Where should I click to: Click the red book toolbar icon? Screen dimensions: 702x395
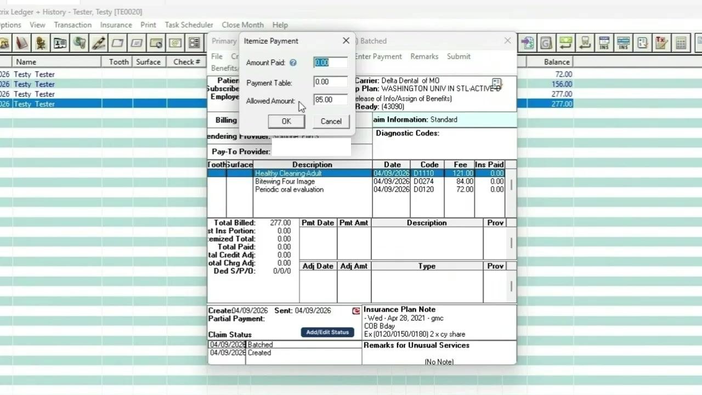click(x=22, y=42)
